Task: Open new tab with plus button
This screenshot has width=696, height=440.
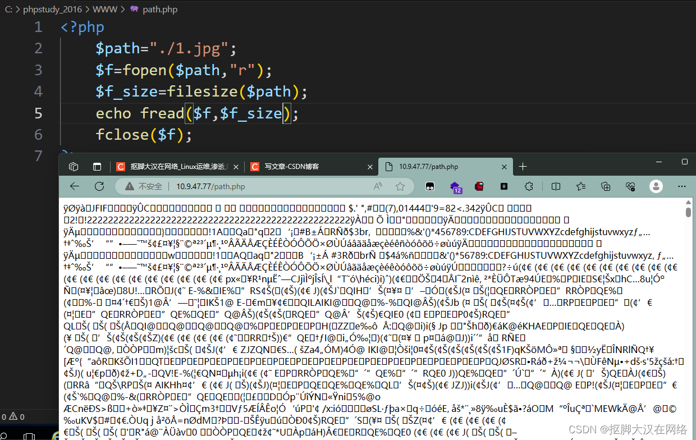Action: (523, 166)
